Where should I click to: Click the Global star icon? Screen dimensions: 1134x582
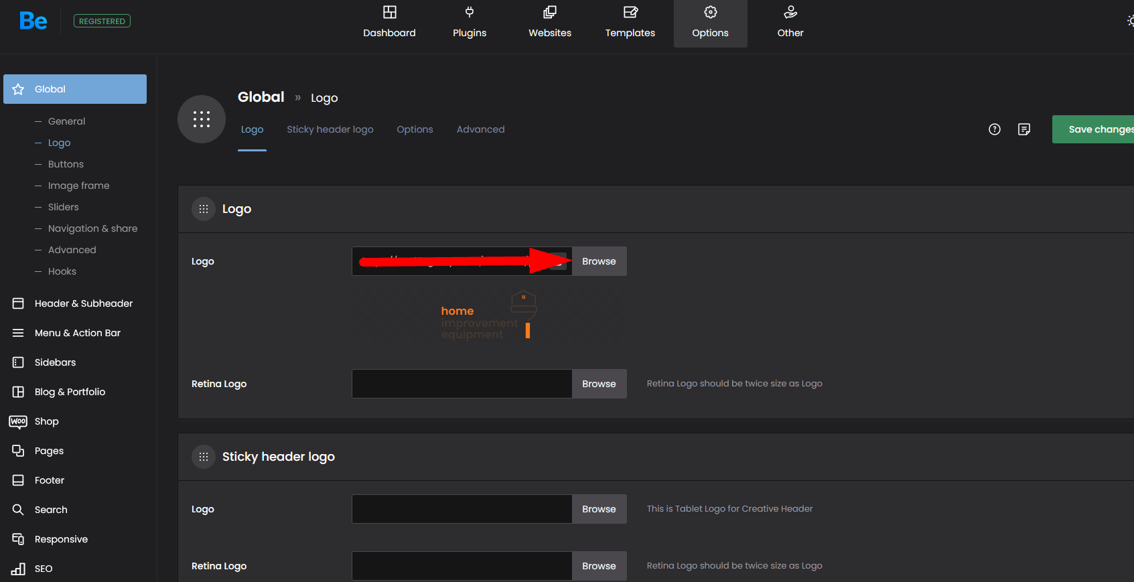[x=18, y=89]
